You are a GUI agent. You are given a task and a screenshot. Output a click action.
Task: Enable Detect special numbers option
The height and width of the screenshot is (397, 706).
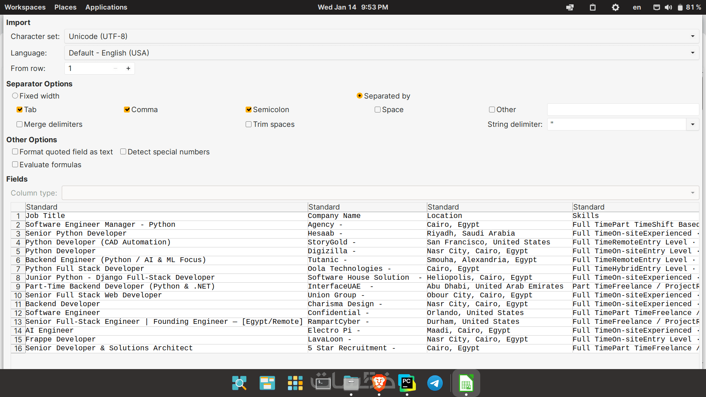click(x=123, y=152)
